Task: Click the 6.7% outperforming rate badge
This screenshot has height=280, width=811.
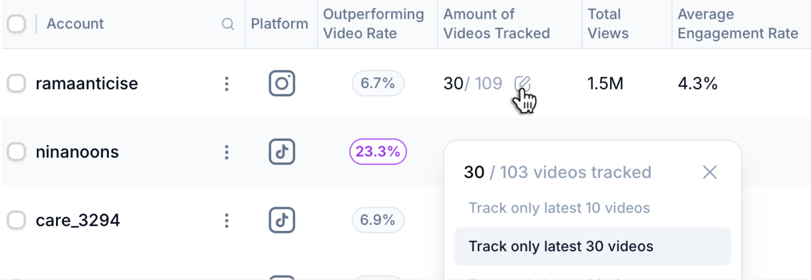Action: click(x=378, y=83)
